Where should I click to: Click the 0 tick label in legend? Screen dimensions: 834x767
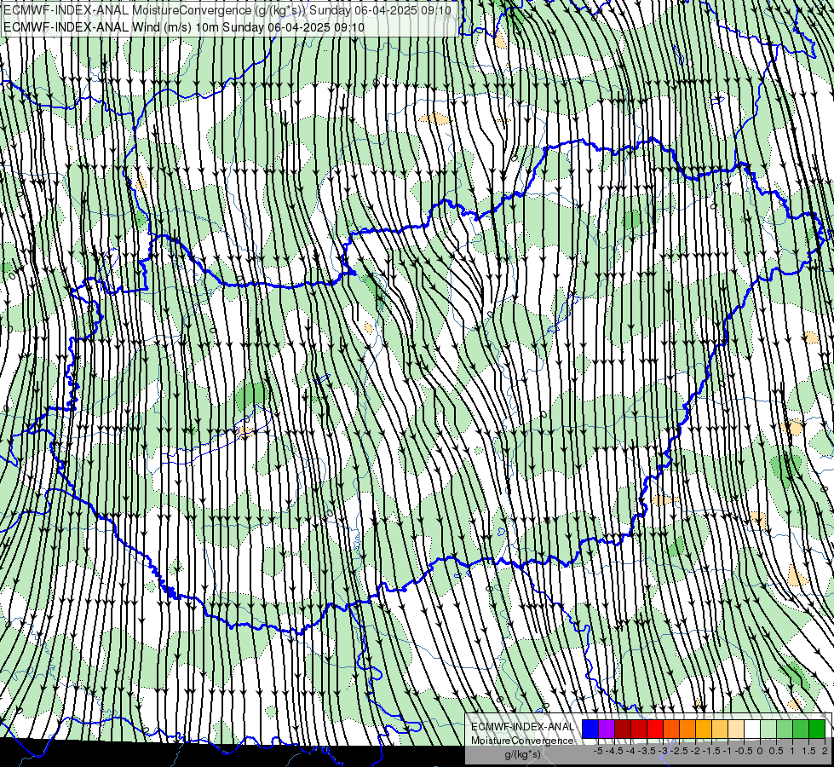point(760,751)
